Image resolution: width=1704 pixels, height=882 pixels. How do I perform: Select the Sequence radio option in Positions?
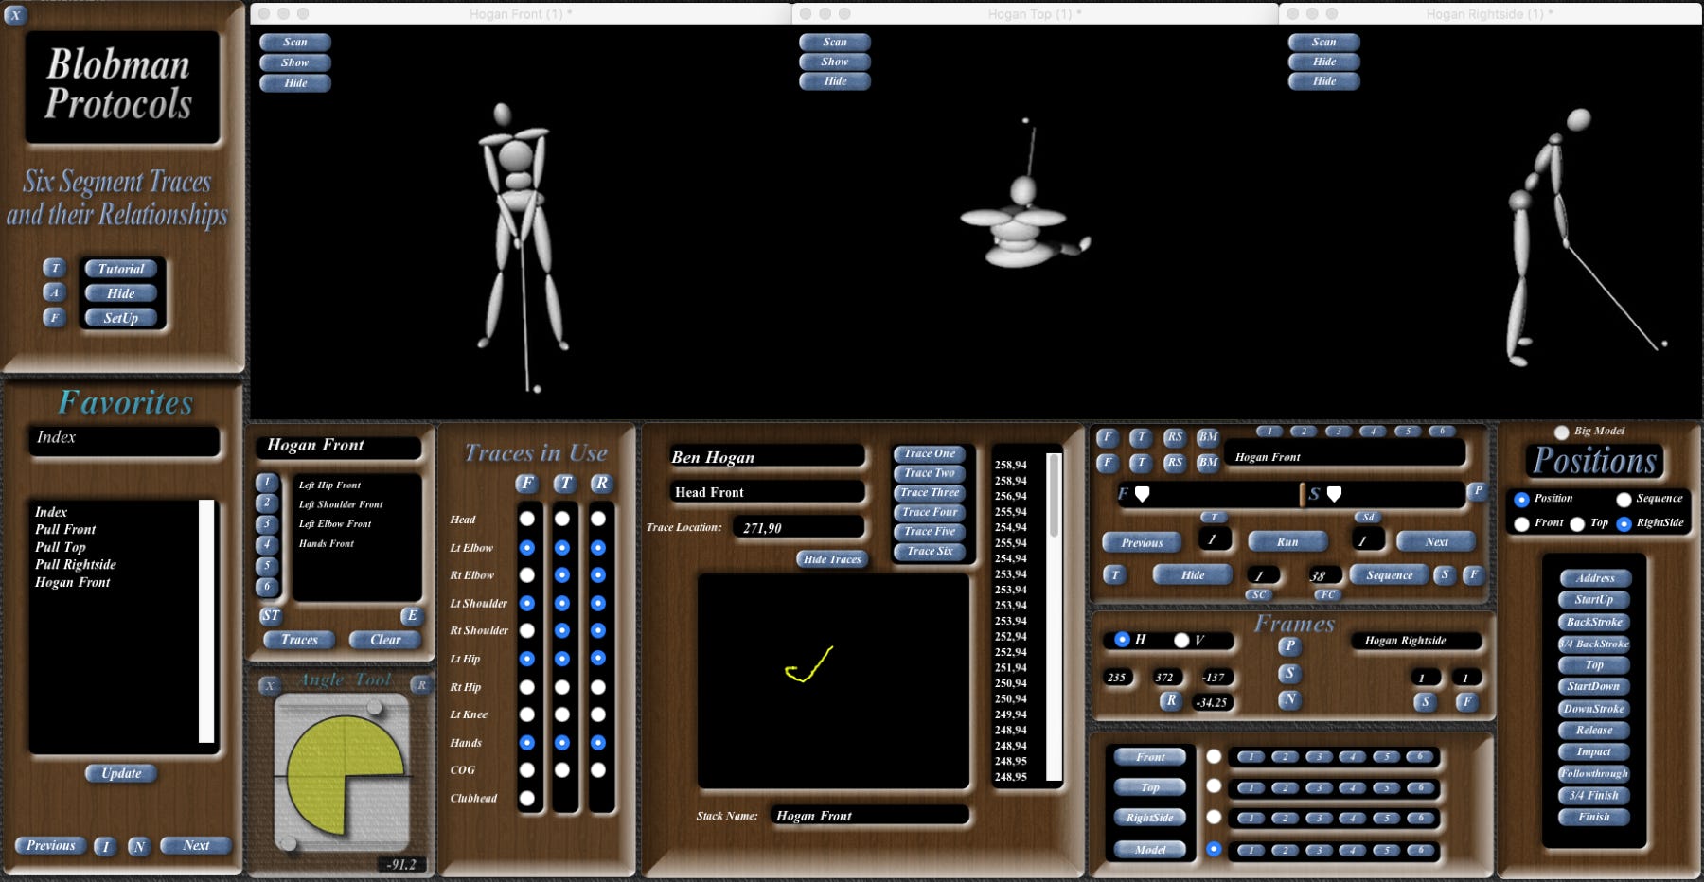(1624, 499)
